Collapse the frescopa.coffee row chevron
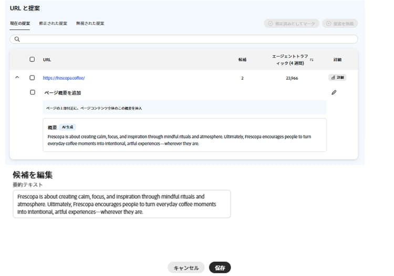 (x=17, y=78)
